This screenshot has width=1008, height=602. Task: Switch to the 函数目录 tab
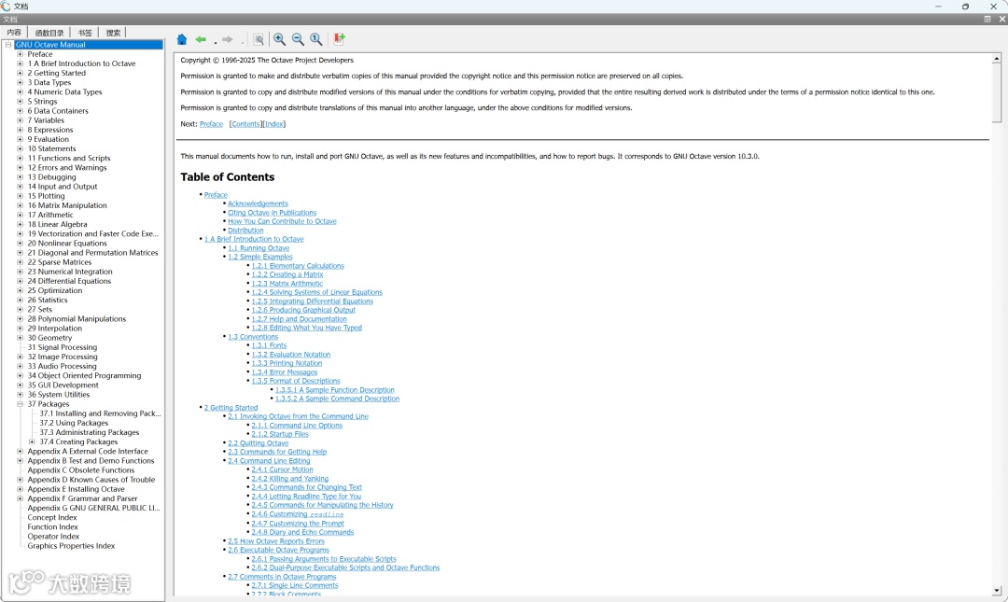coord(49,32)
